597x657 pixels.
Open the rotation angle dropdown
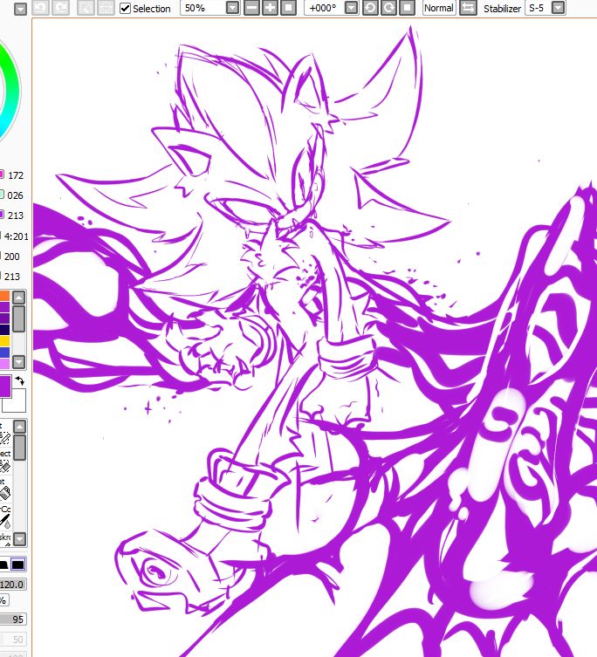click(x=352, y=8)
